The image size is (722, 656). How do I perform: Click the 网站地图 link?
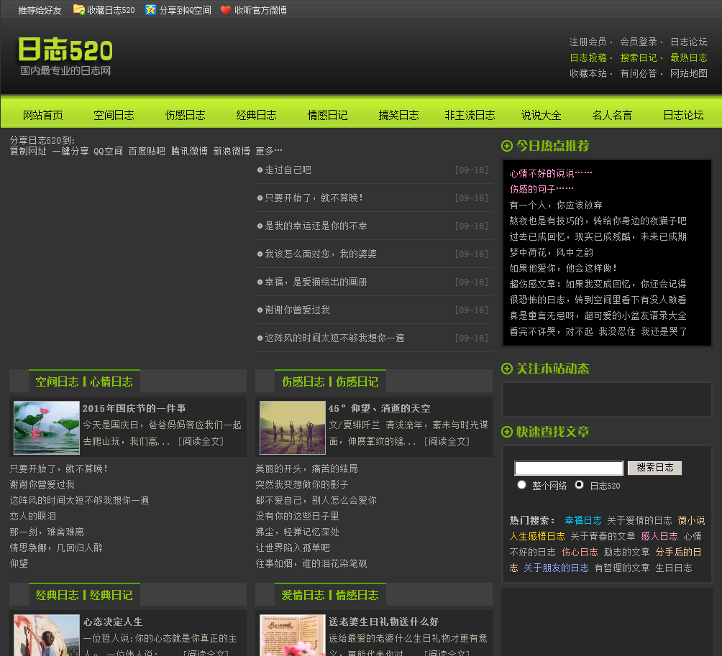(x=688, y=73)
